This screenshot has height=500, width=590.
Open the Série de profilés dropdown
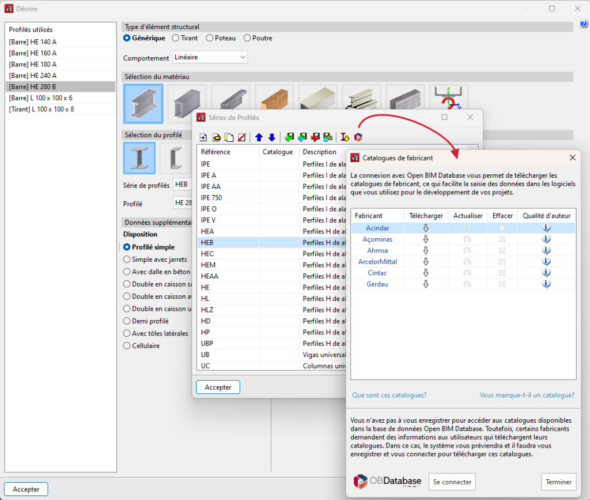[183, 185]
